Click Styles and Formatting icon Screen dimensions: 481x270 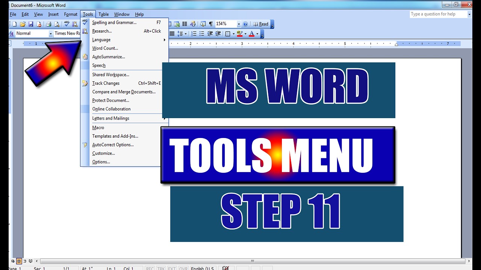click(11, 33)
